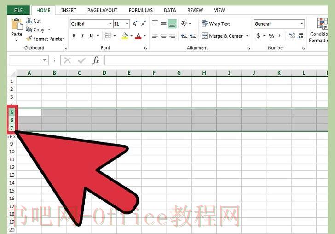Screen dimensions: 335x234
Task: Toggle Italic formatting
Action: (x=82, y=36)
